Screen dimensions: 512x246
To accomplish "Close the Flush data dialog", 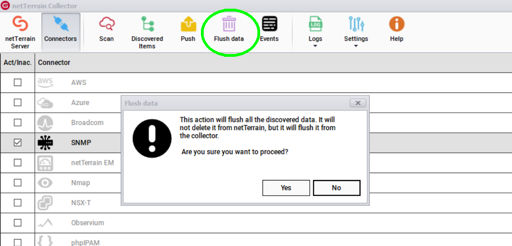I will 357,103.
